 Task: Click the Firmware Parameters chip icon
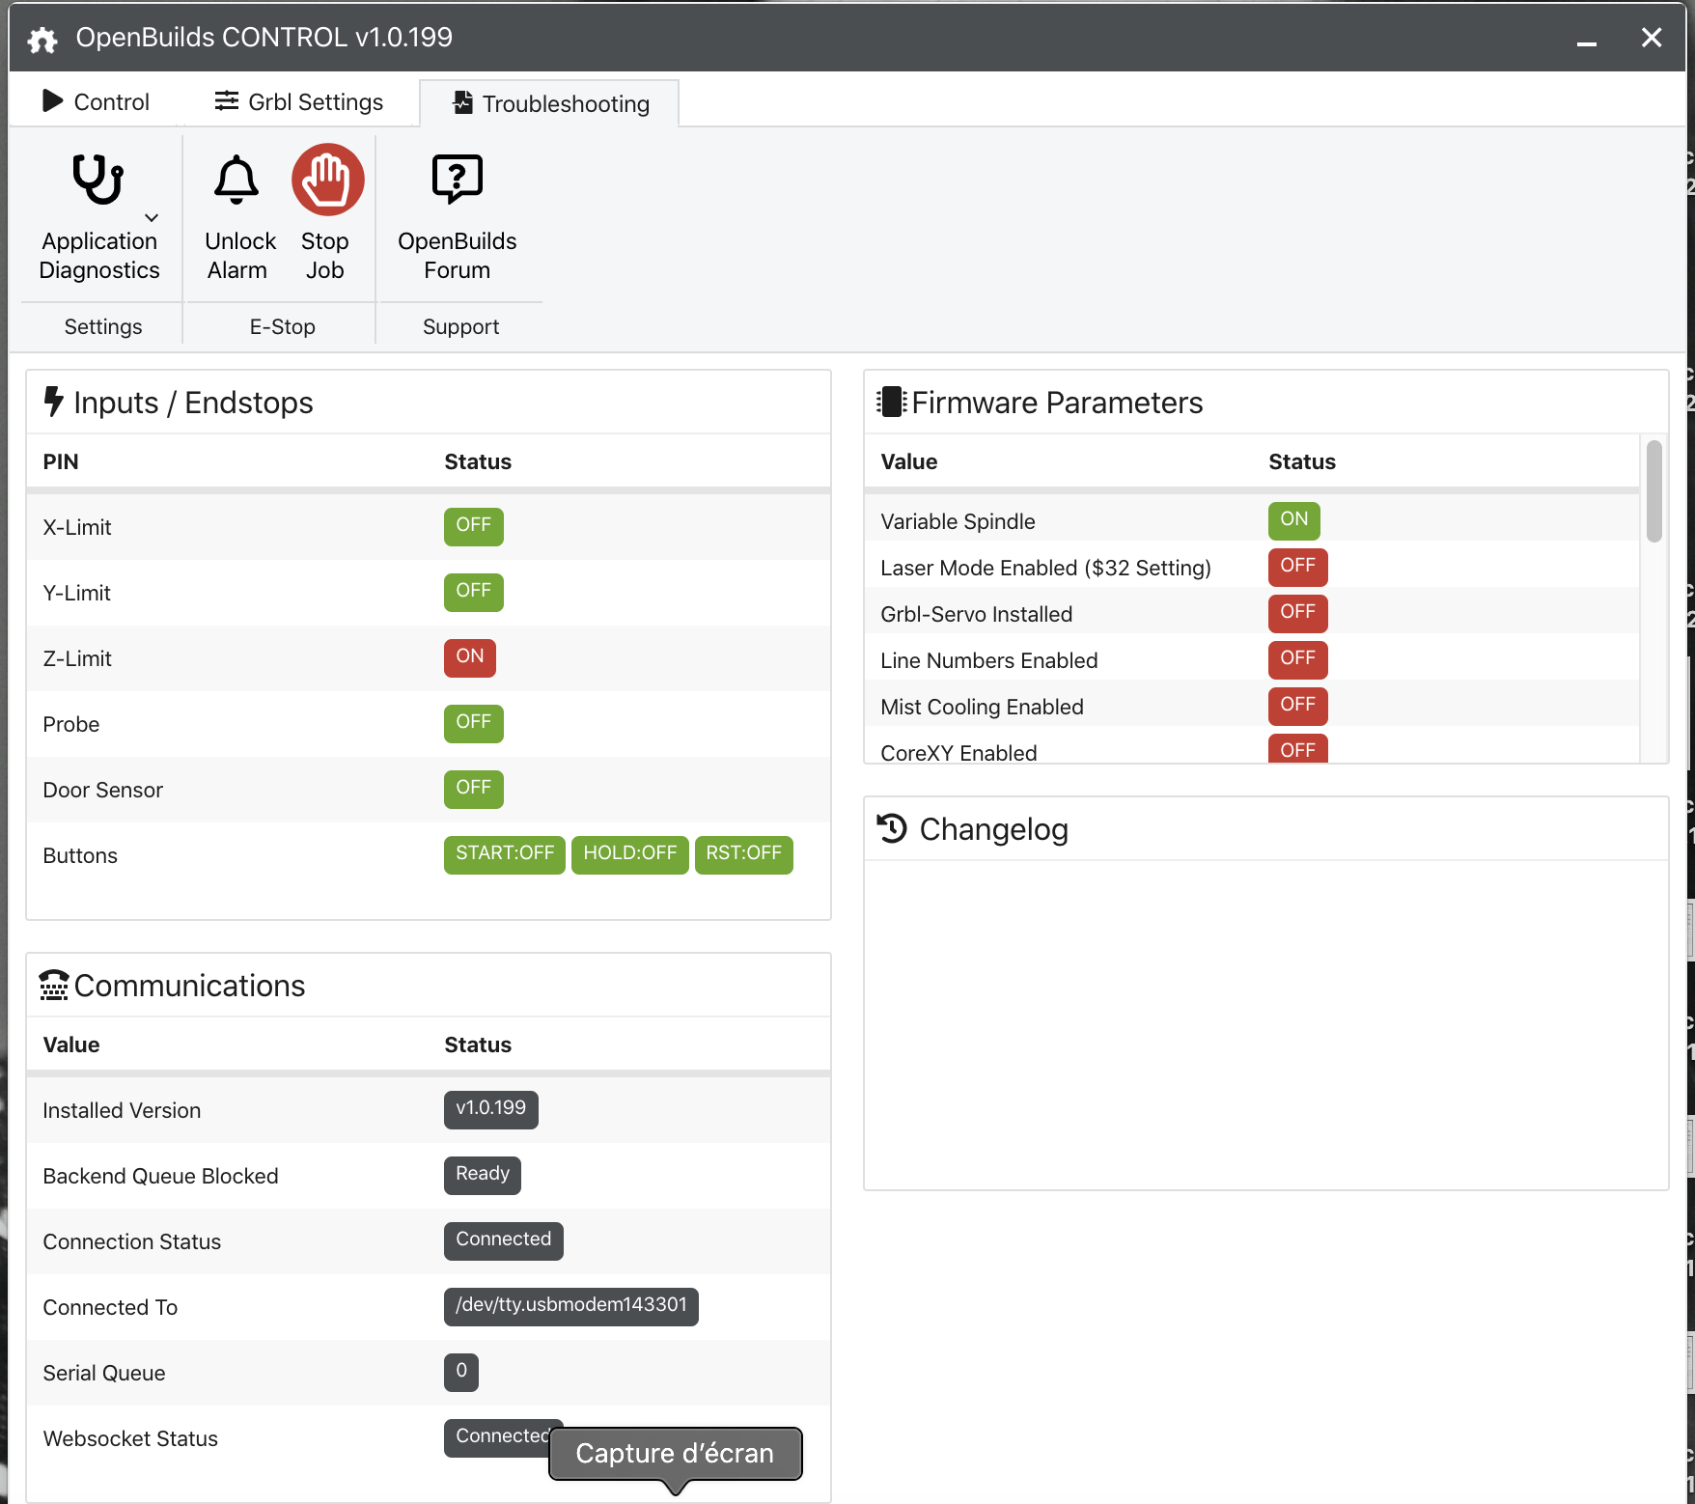click(x=891, y=402)
